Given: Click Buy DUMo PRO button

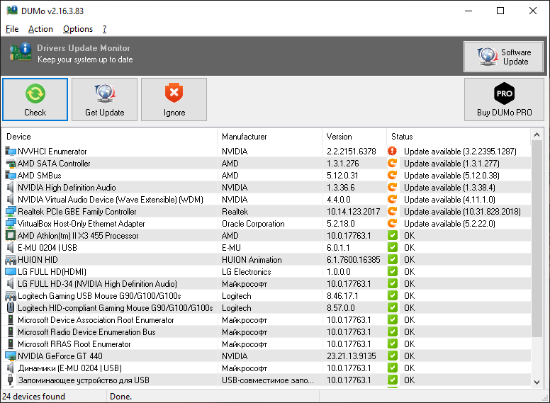Looking at the screenshot, I should 504,100.
